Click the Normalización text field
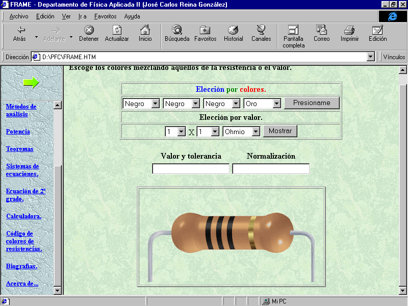The height and width of the screenshot is (306, 408). [x=271, y=169]
